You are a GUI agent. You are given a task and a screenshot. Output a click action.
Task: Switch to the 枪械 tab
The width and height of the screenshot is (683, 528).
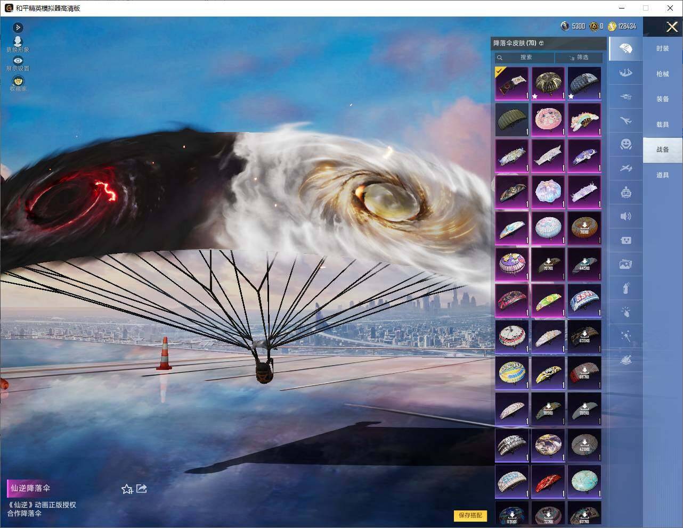point(663,74)
